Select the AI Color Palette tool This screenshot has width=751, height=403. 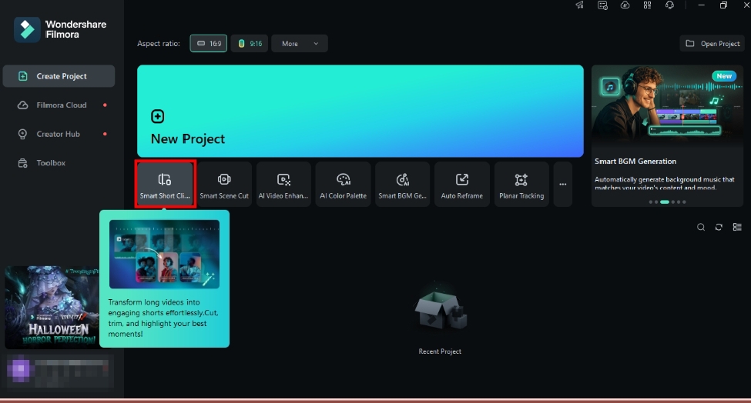[x=343, y=185]
